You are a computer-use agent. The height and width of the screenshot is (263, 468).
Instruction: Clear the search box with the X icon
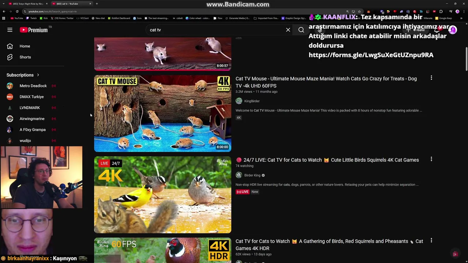(288, 30)
